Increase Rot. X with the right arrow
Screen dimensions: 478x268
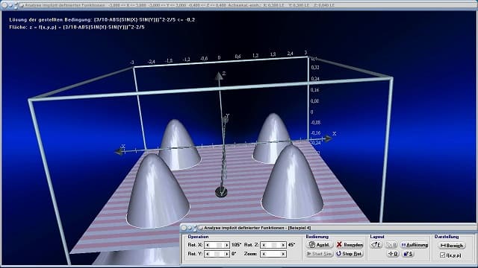coord(226,245)
